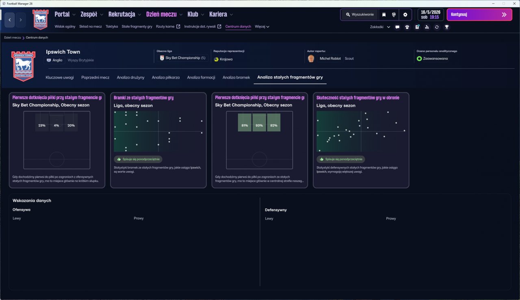
Task: Click the large Ipswich Town crest in the header
Action: 24,66
